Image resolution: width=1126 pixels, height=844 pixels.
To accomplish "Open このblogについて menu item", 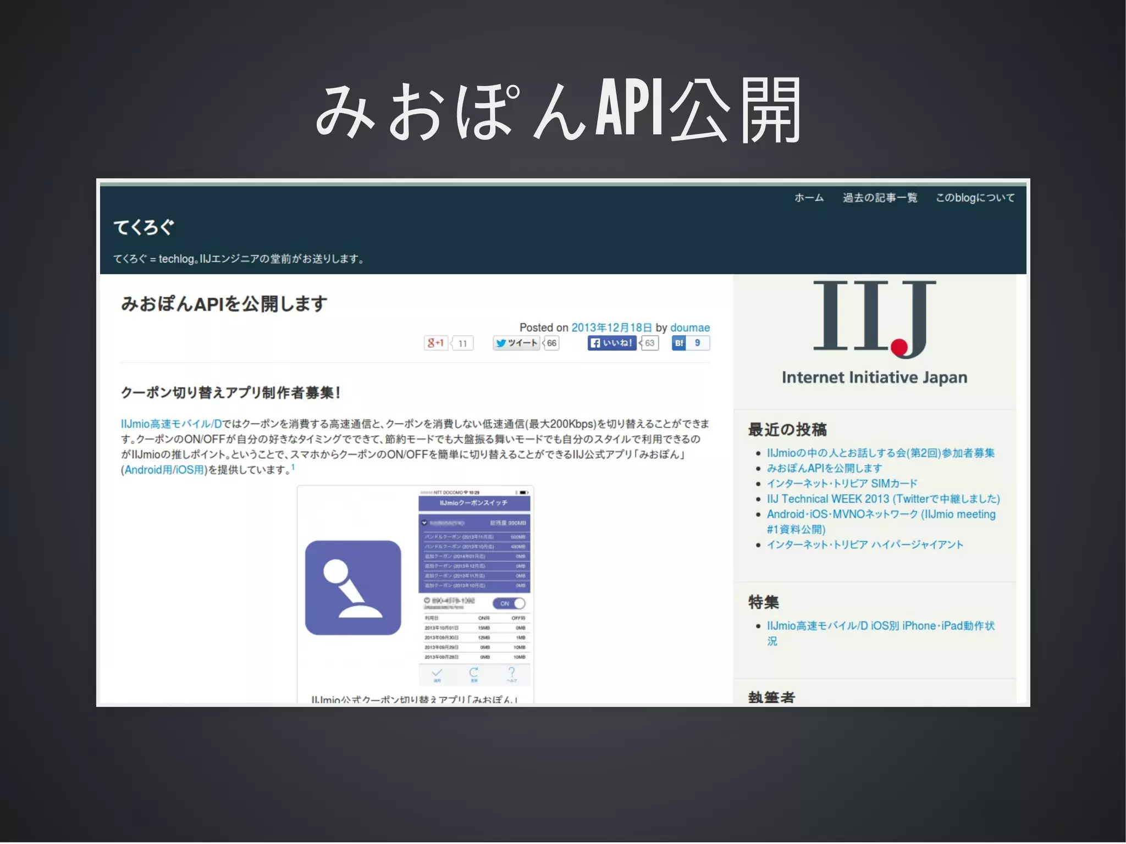I will (x=975, y=197).
